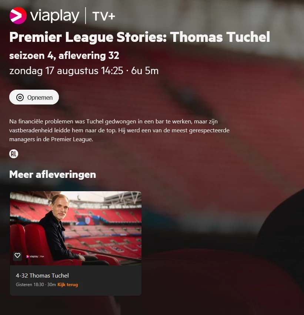Screen dimensions: 304x315
Task: Click 'Gisteren 18:30 · 30m' episode info
Action: (x=36, y=285)
